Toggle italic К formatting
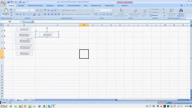Screen dimensions: 192x108 click(20, 14)
